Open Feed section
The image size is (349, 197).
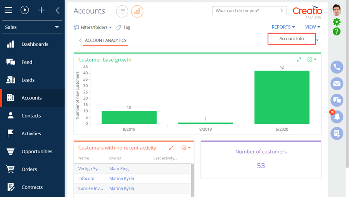pos(32,62)
